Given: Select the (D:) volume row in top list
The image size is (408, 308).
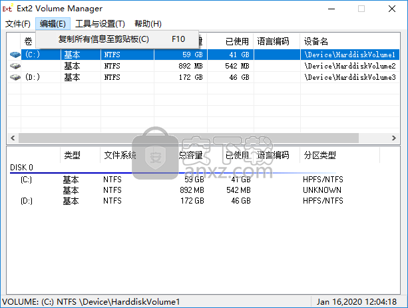Looking at the screenshot, I should pyautogui.click(x=33, y=77).
